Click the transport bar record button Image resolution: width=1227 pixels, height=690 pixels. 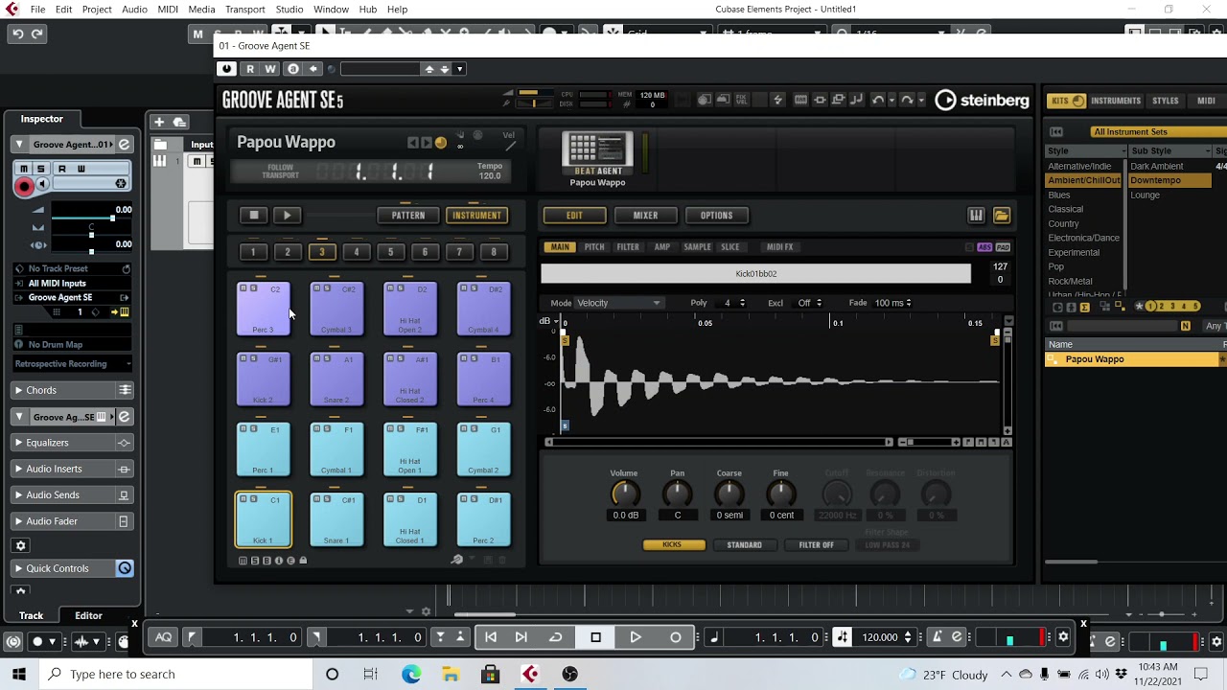coord(676,637)
